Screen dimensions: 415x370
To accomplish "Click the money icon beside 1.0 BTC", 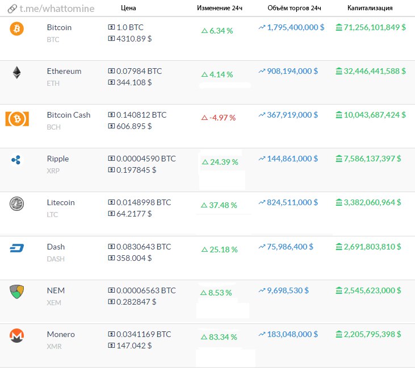I will click(111, 27).
